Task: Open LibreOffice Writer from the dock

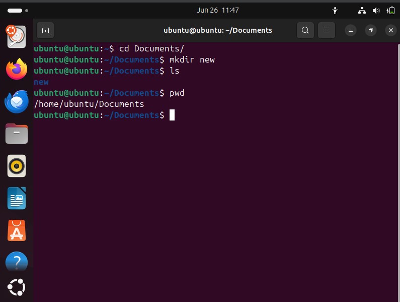Action: (x=17, y=199)
